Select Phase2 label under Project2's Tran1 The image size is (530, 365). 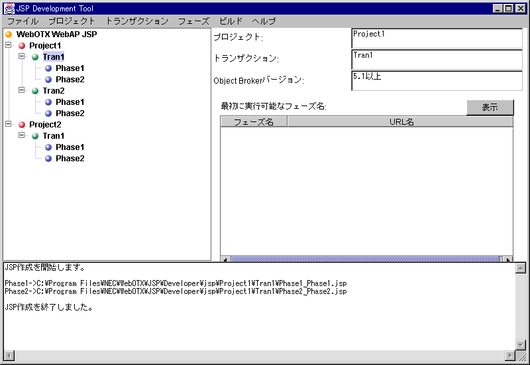(x=70, y=159)
